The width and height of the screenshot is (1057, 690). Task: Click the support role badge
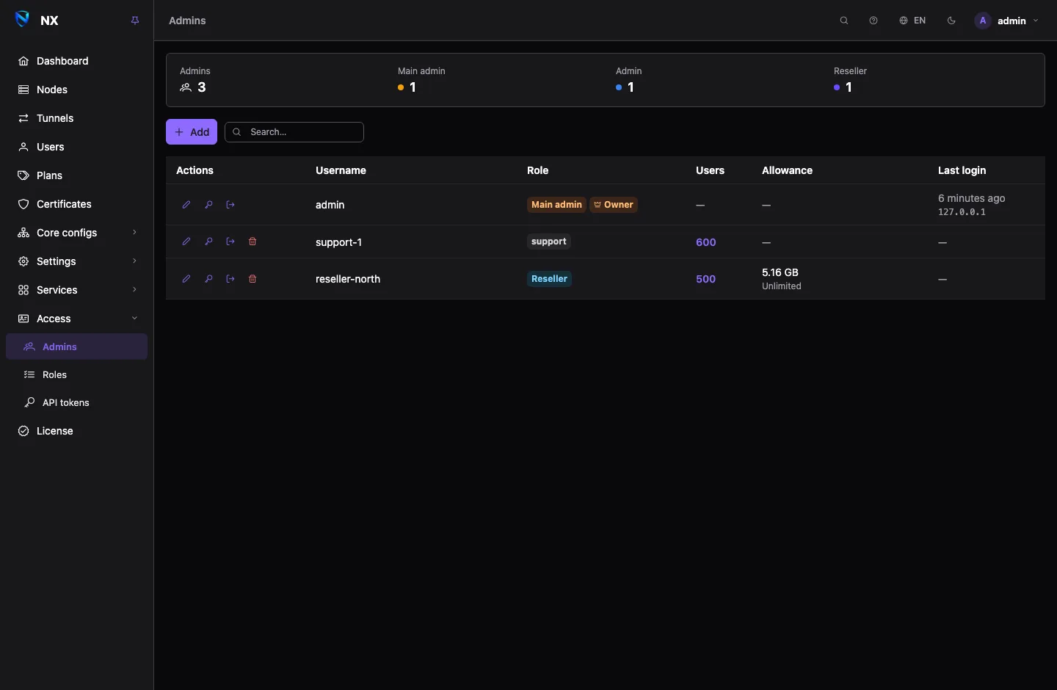pos(549,241)
